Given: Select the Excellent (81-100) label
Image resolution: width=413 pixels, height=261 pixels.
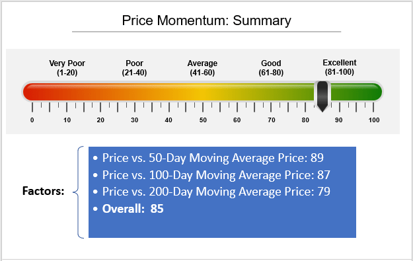Looking at the screenshot, I should [x=340, y=67].
